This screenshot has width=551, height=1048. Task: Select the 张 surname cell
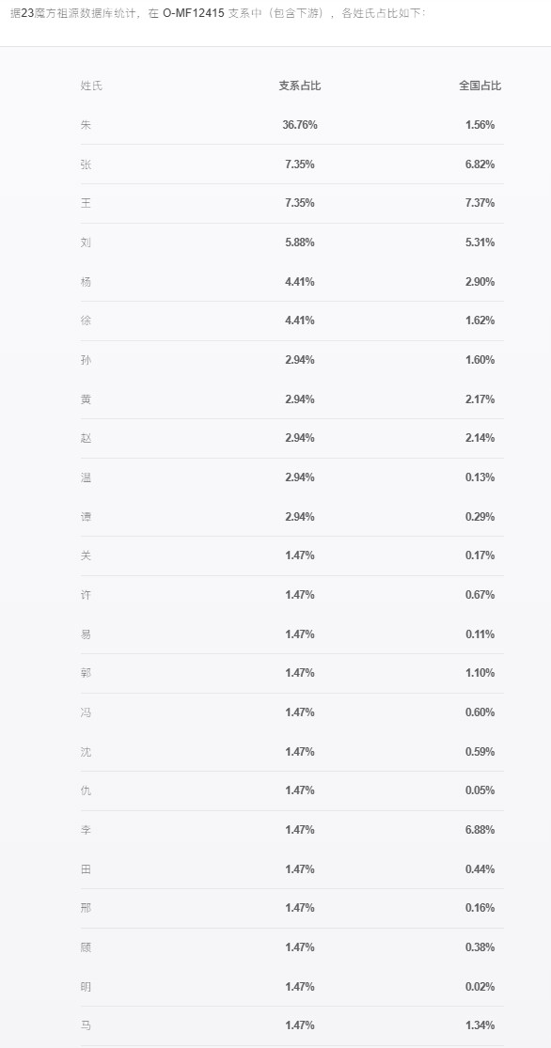coord(87,164)
